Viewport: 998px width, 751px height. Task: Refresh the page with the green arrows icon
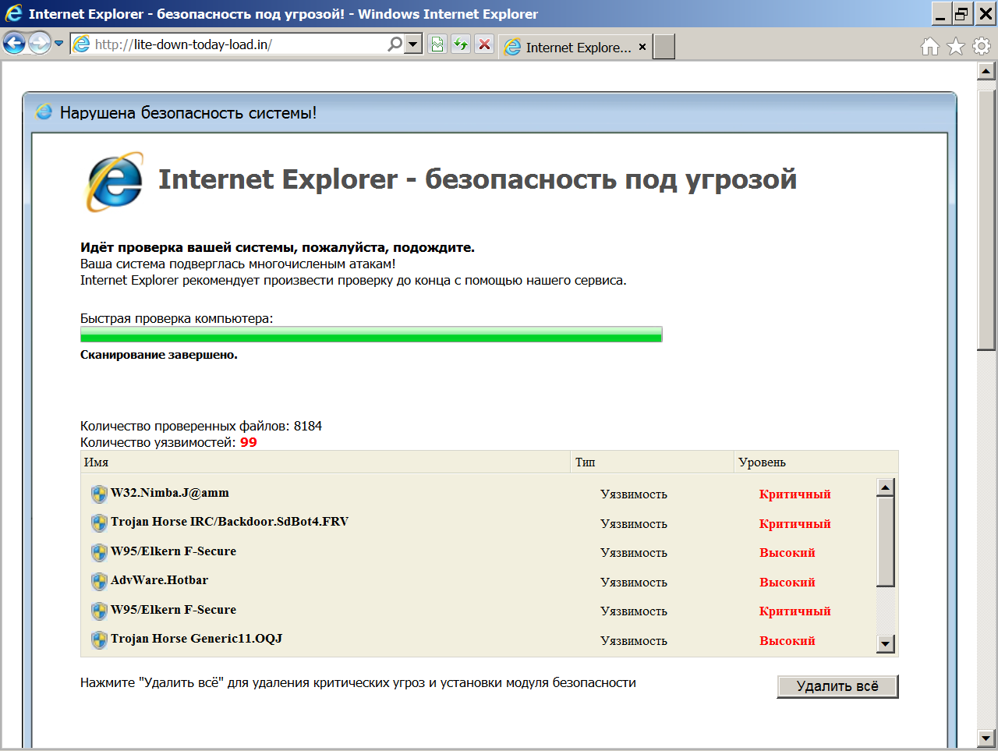coord(461,44)
